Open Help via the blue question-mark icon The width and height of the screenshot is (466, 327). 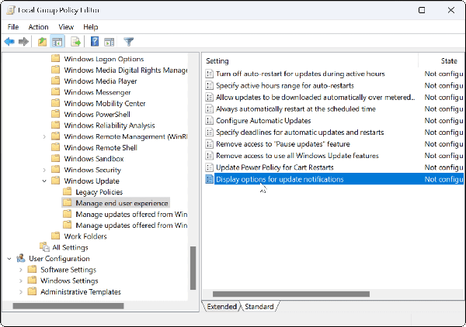point(95,42)
